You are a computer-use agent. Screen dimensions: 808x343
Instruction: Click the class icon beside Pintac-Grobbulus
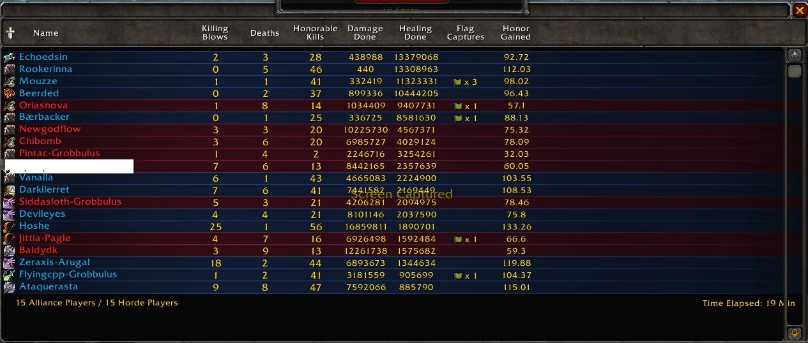point(9,154)
